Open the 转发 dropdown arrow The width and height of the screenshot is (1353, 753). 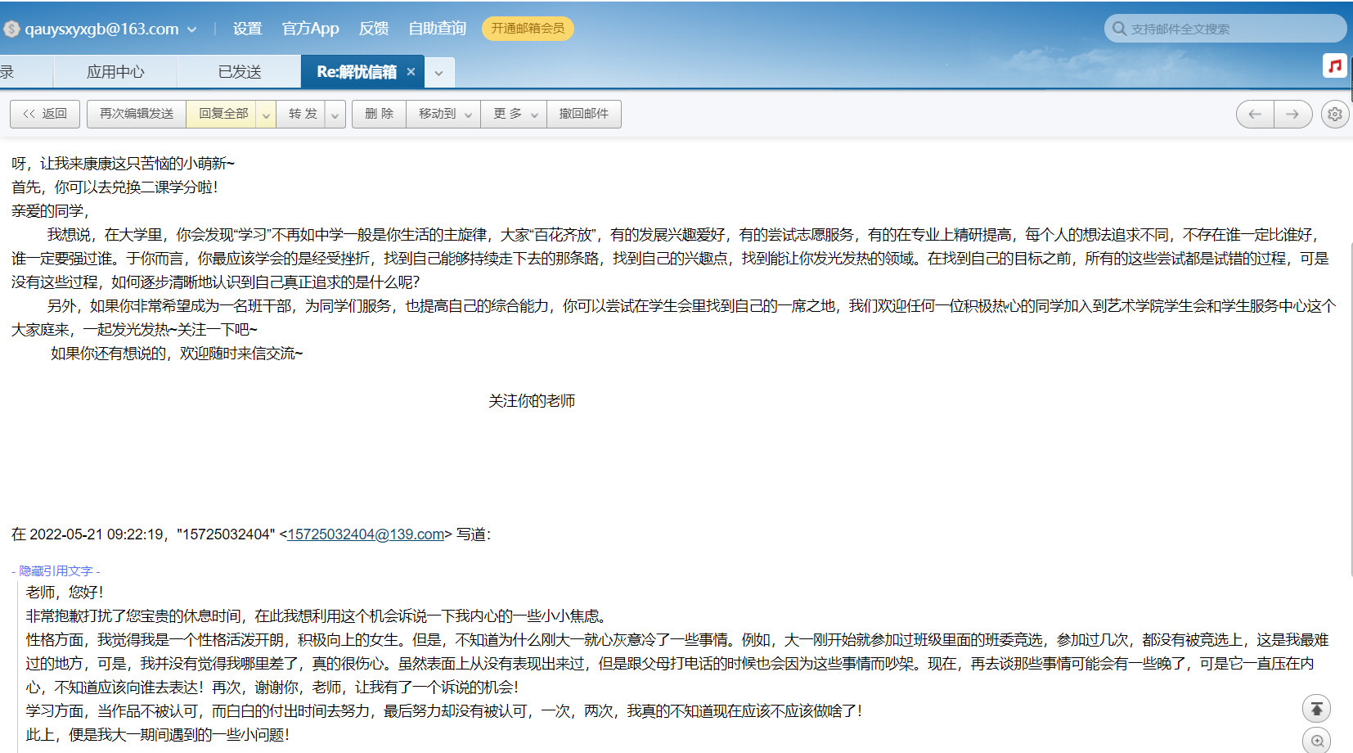click(335, 115)
